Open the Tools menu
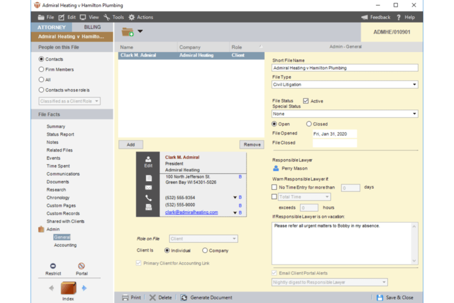The height and width of the screenshot is (303, 454). 114,17
